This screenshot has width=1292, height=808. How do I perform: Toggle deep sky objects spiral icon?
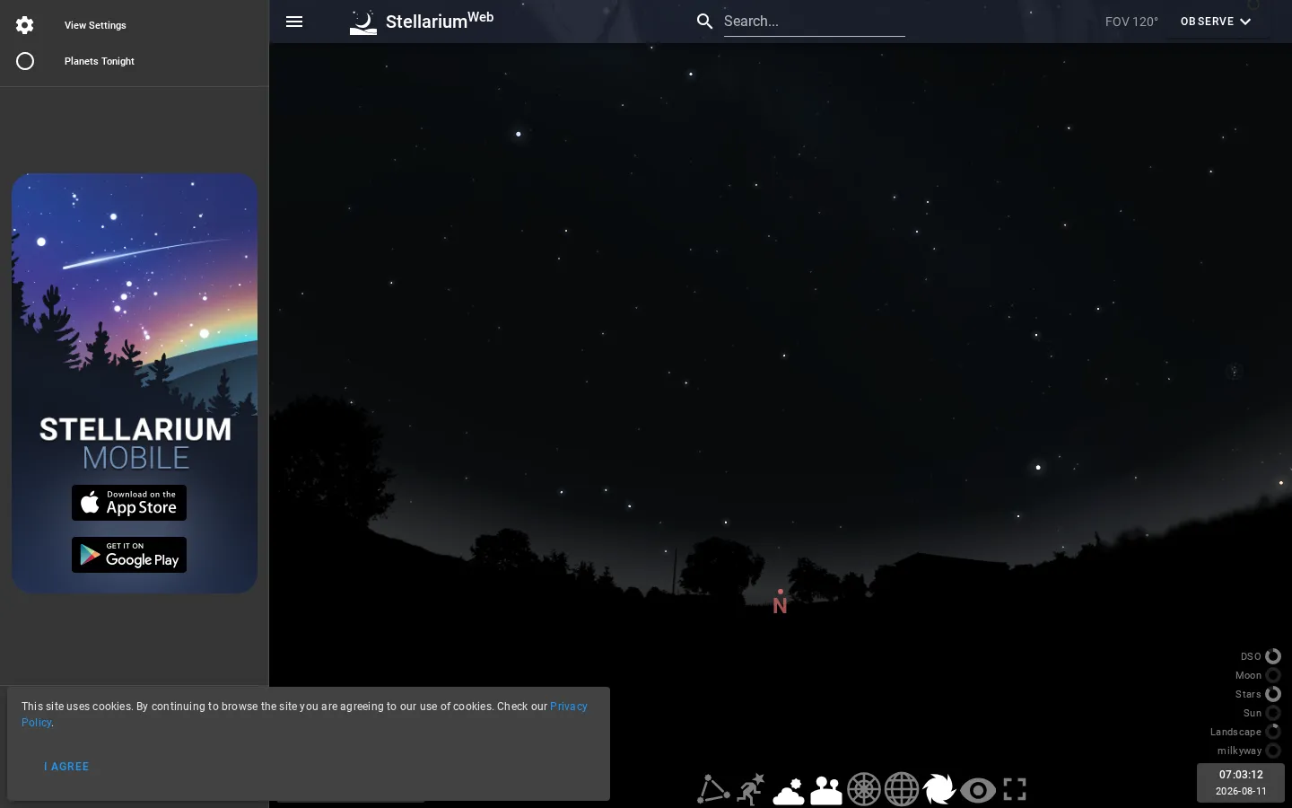click(939, 789)
